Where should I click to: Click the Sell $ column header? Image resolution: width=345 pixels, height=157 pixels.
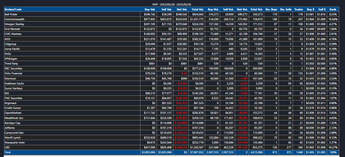[322, 10]
